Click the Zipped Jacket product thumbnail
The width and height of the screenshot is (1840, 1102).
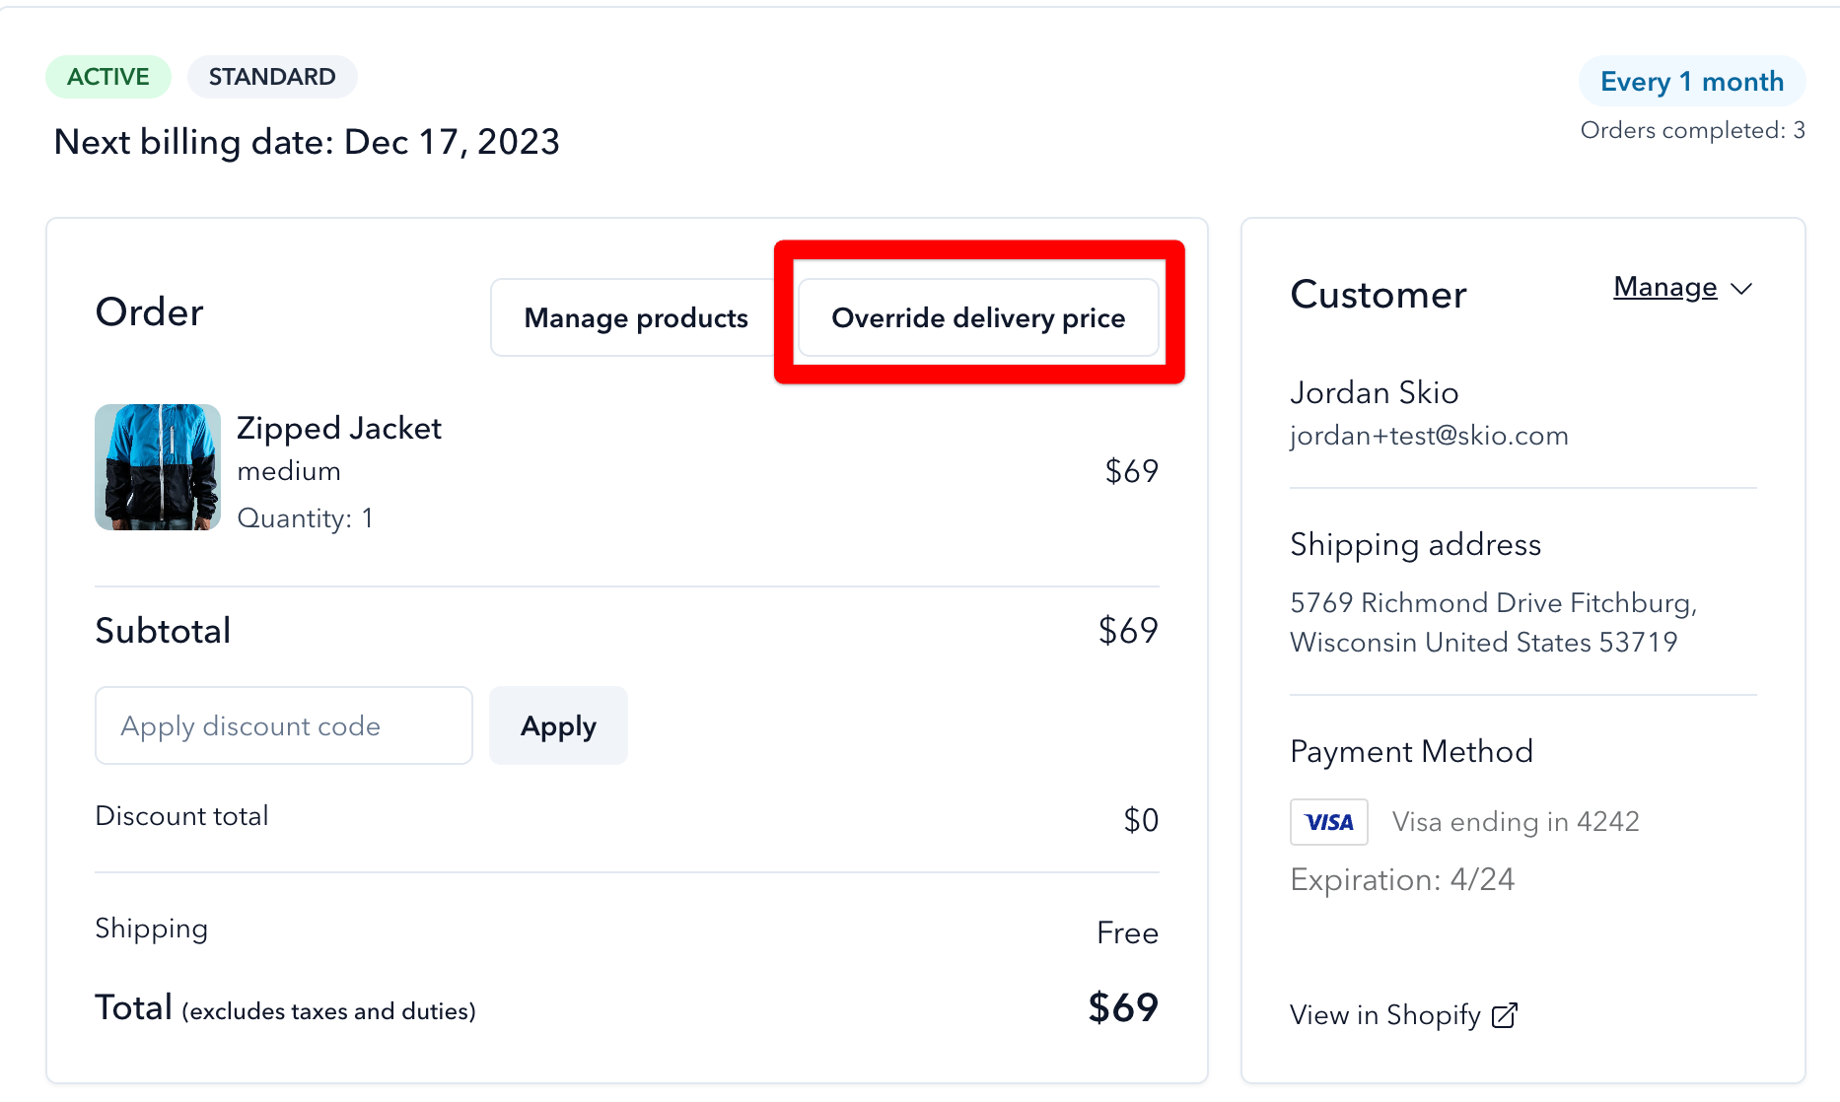(158, 467)
